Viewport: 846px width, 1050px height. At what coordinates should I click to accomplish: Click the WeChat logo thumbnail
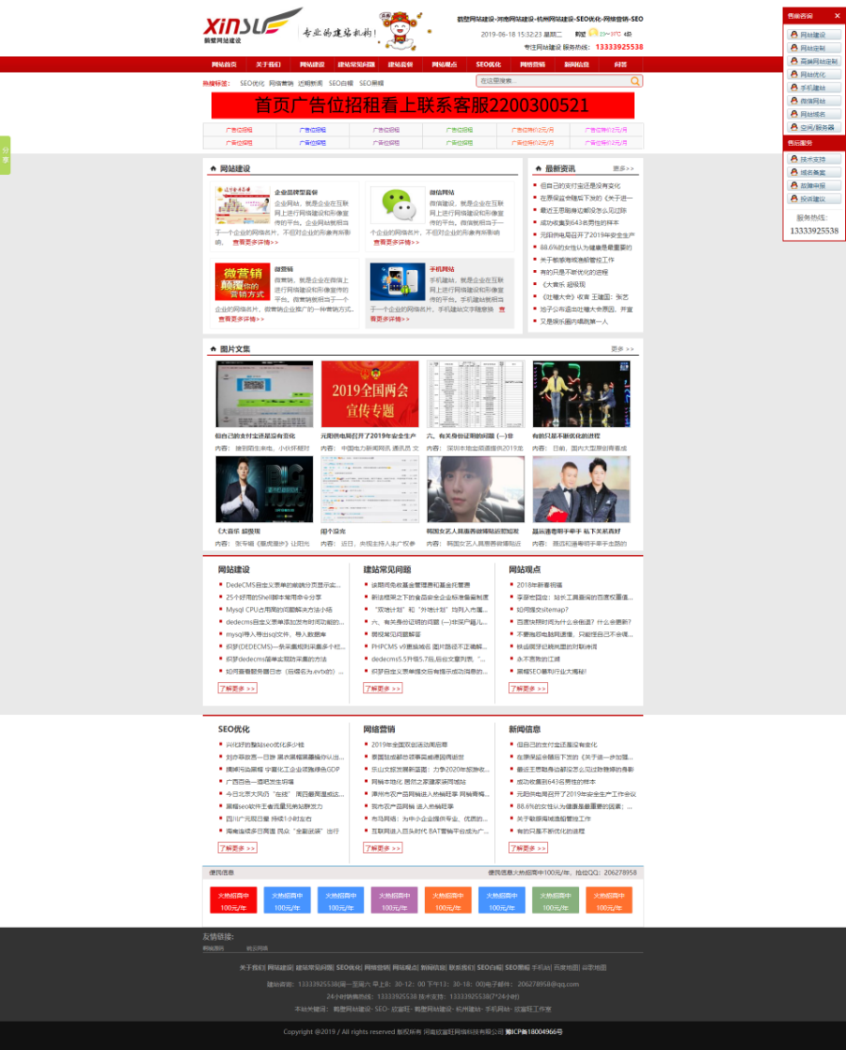[x=398, y=204]
